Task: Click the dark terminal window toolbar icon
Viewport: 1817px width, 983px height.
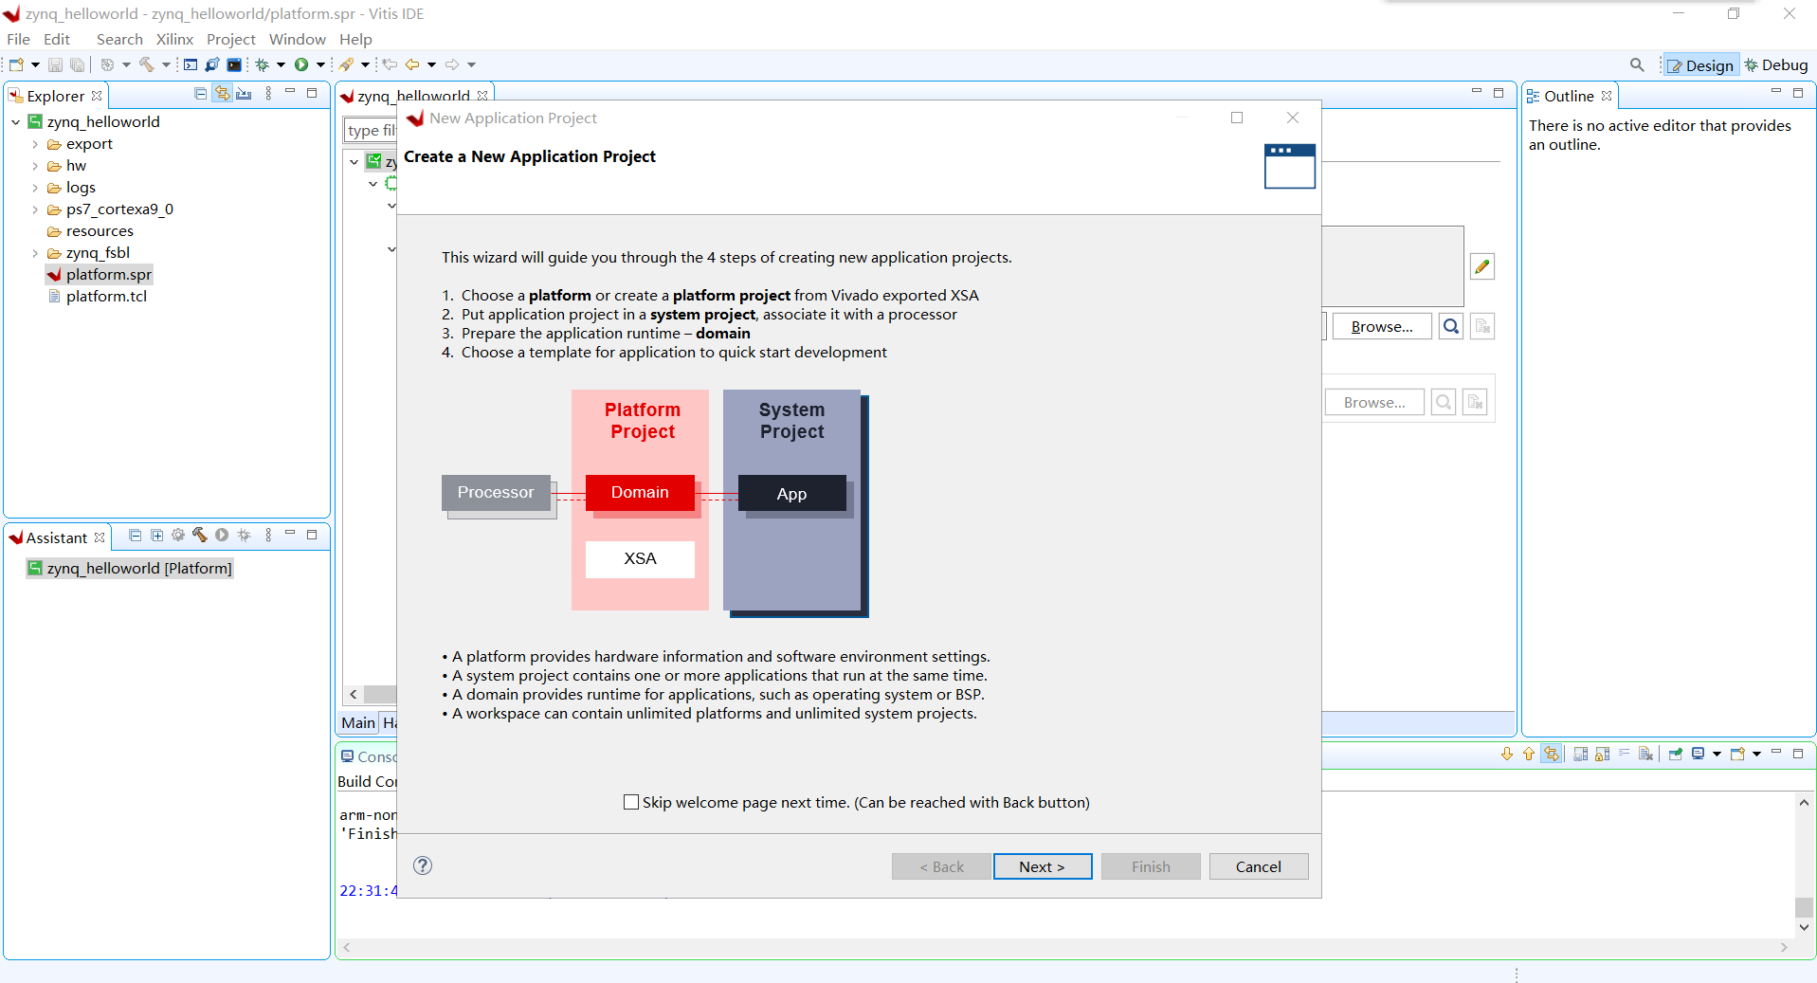Action: 234,64
